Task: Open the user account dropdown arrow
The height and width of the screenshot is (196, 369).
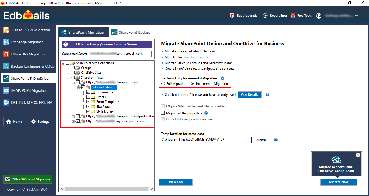Action: (x=357, y=16)
